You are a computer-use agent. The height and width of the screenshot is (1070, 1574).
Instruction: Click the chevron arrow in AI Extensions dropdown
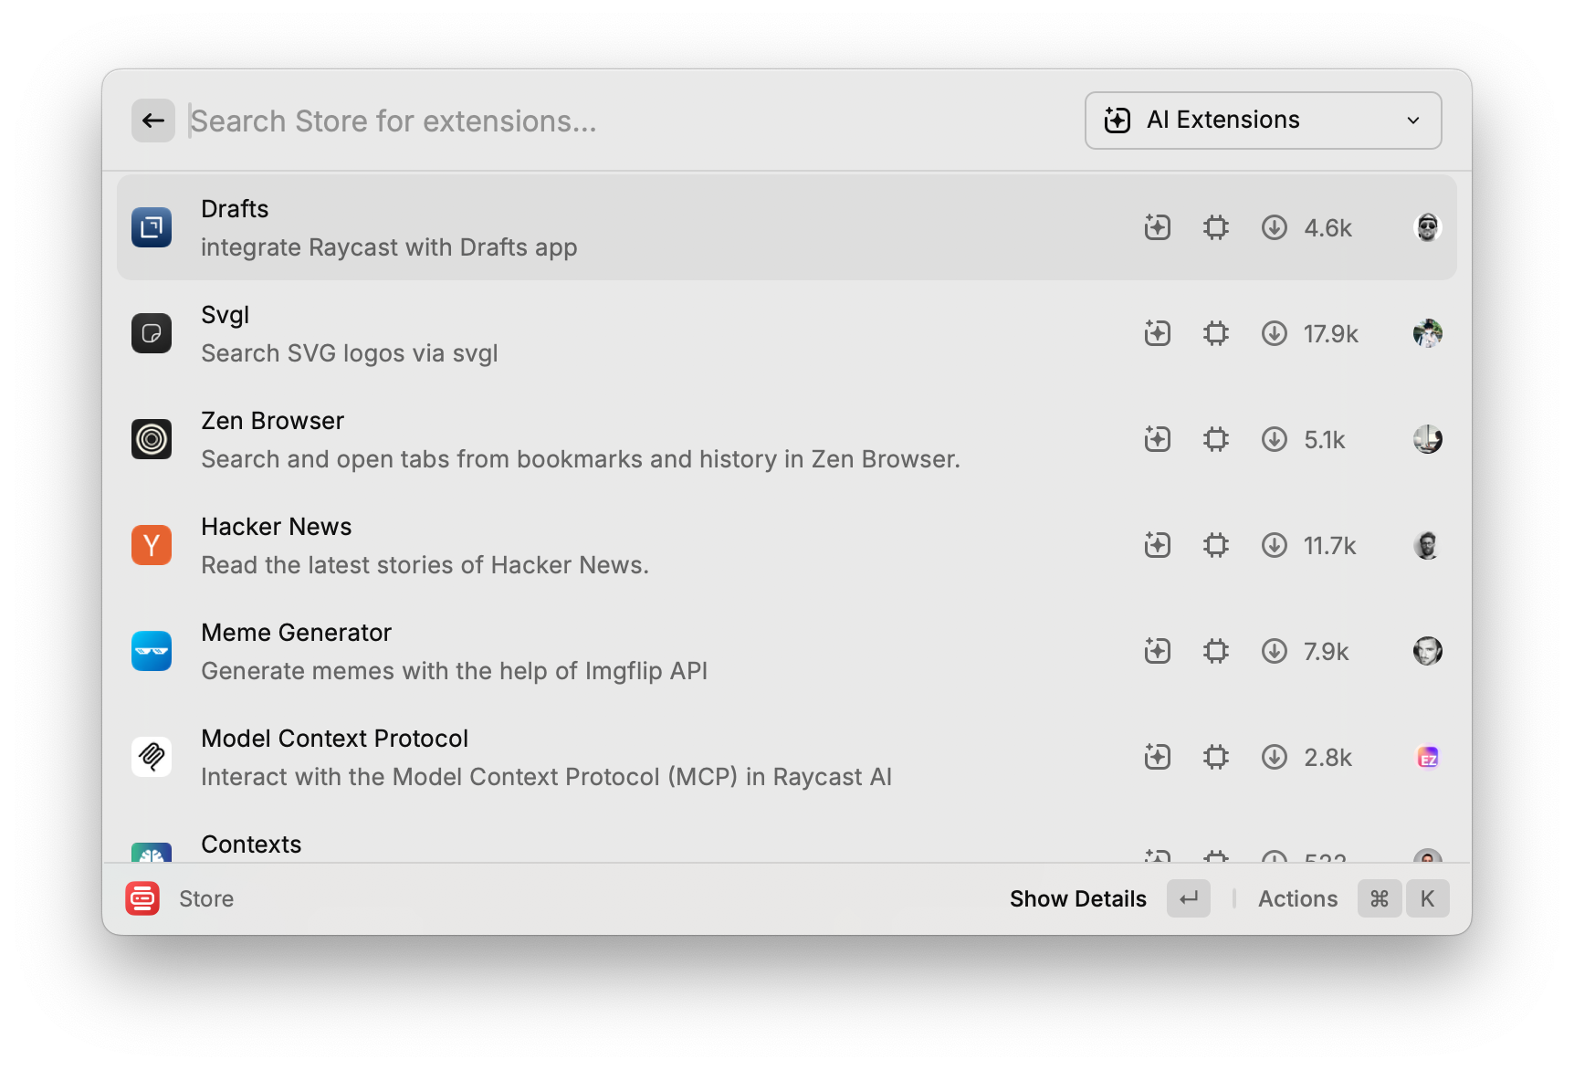[x=1412, y=121]
